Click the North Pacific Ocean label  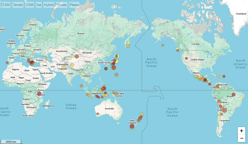click(x=152, y=63)
